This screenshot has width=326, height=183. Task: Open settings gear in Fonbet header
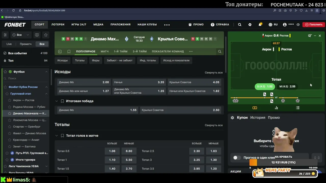point(250,25)
